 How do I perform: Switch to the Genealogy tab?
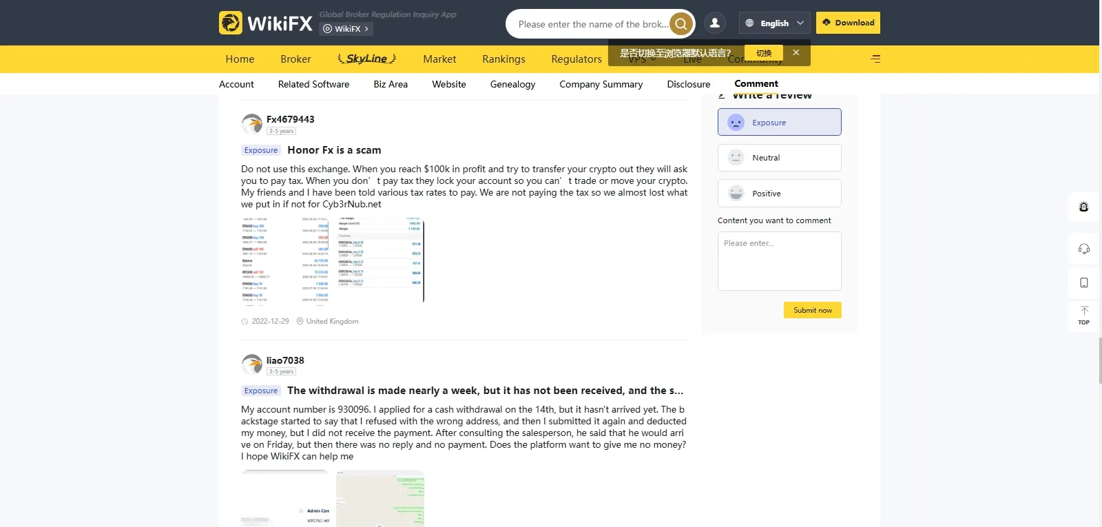pyautogui.click(x=512, y=84)
